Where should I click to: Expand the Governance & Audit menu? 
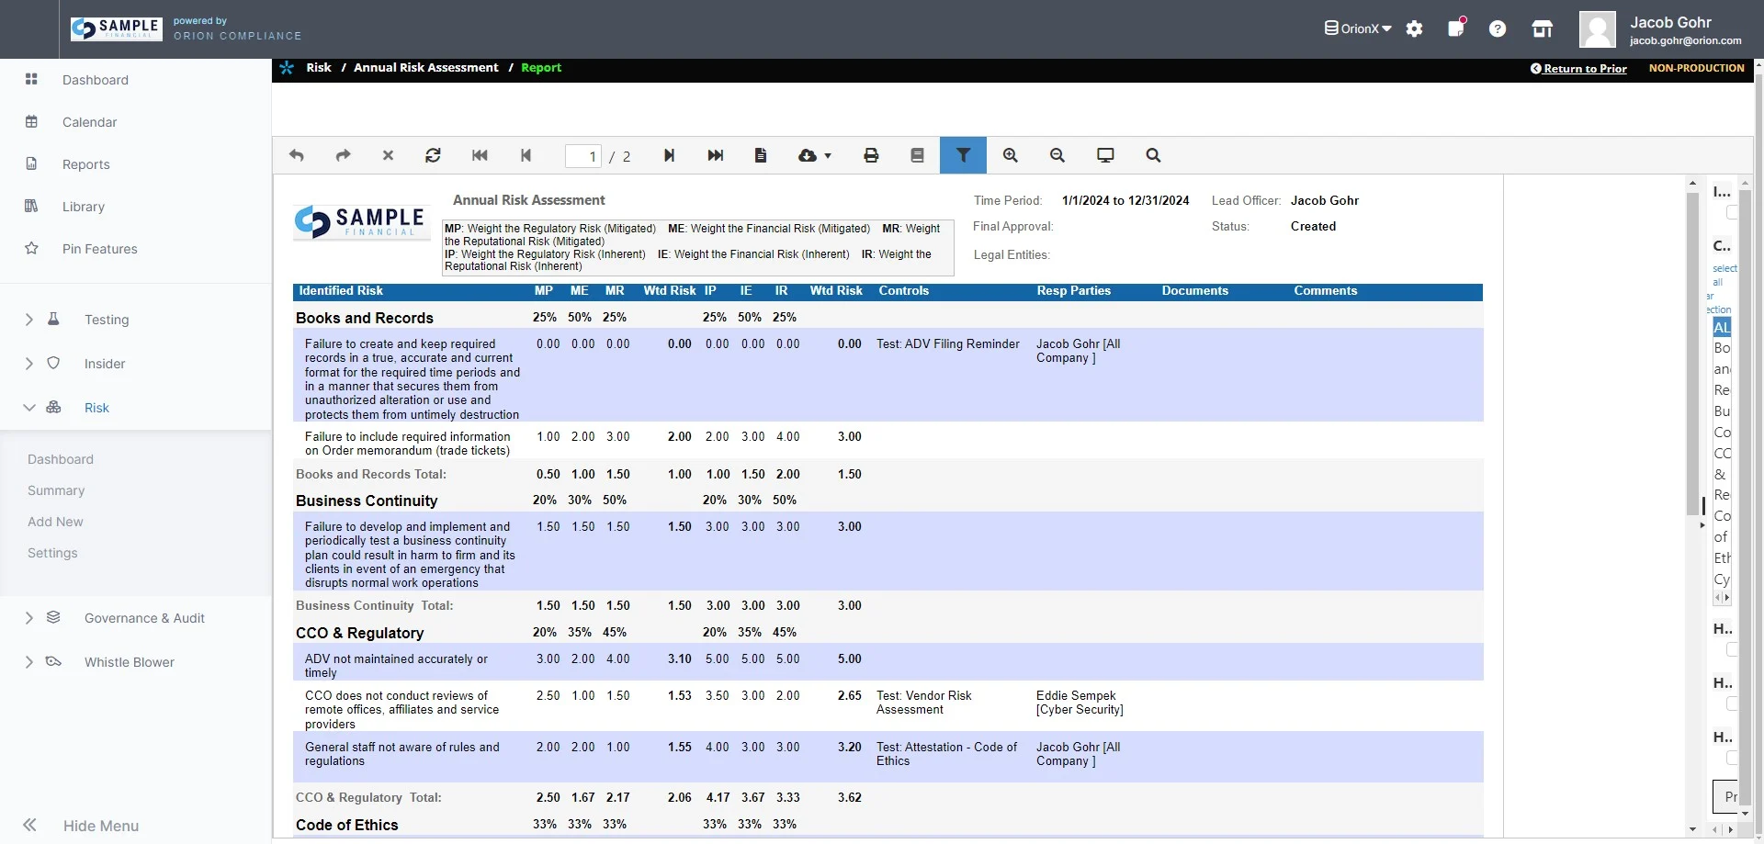pos(144,618)
